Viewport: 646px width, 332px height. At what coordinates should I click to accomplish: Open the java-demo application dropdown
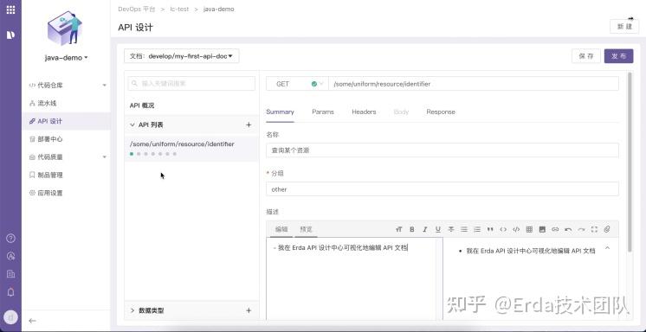click(67, 58)
